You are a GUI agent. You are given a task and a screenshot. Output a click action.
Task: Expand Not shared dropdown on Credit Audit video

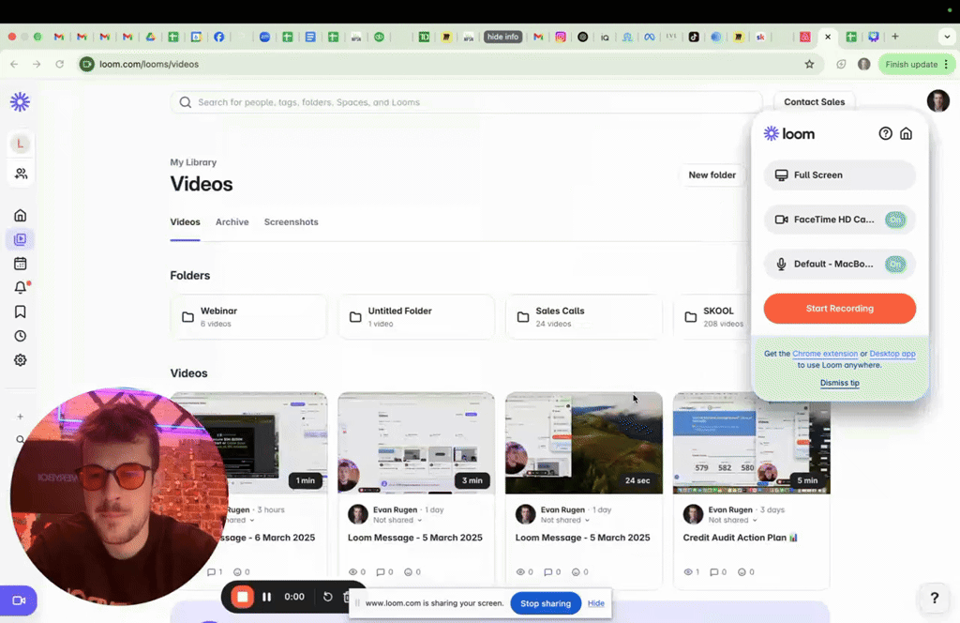pyautogui.click(x=733, y=520)
